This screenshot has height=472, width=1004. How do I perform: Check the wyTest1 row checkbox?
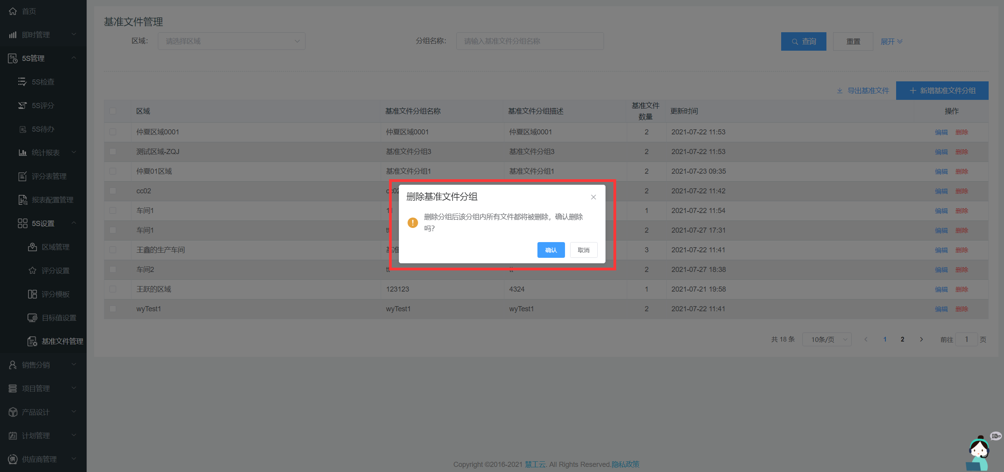[x=113, y=309]
